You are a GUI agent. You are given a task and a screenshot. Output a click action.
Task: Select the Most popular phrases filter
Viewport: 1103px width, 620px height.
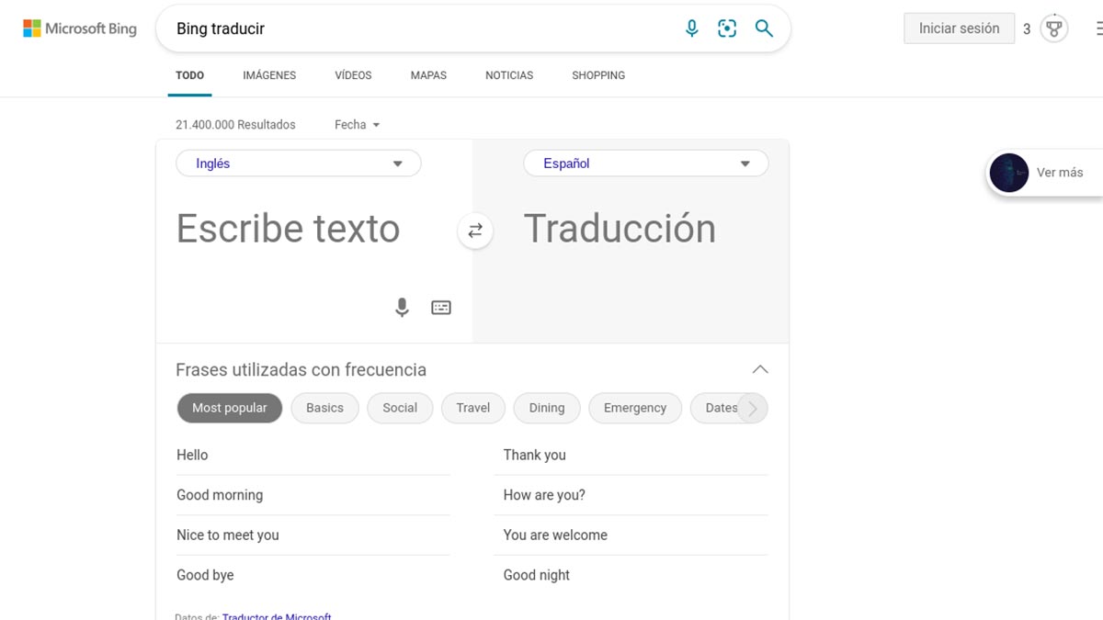pyautogui.click(x=229, y=407)
